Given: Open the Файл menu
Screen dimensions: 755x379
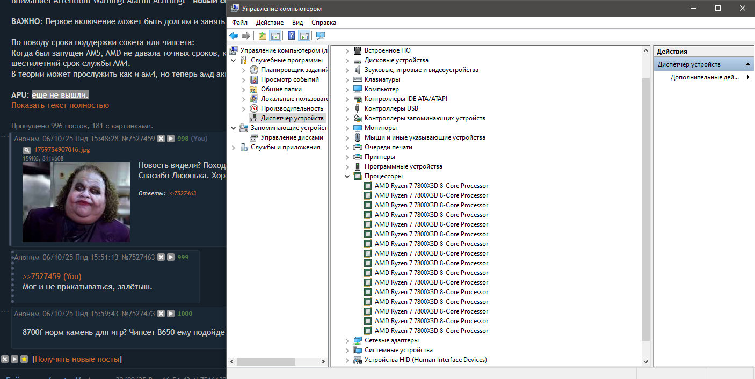Looking at the screenshot, I should coord(239,23).
